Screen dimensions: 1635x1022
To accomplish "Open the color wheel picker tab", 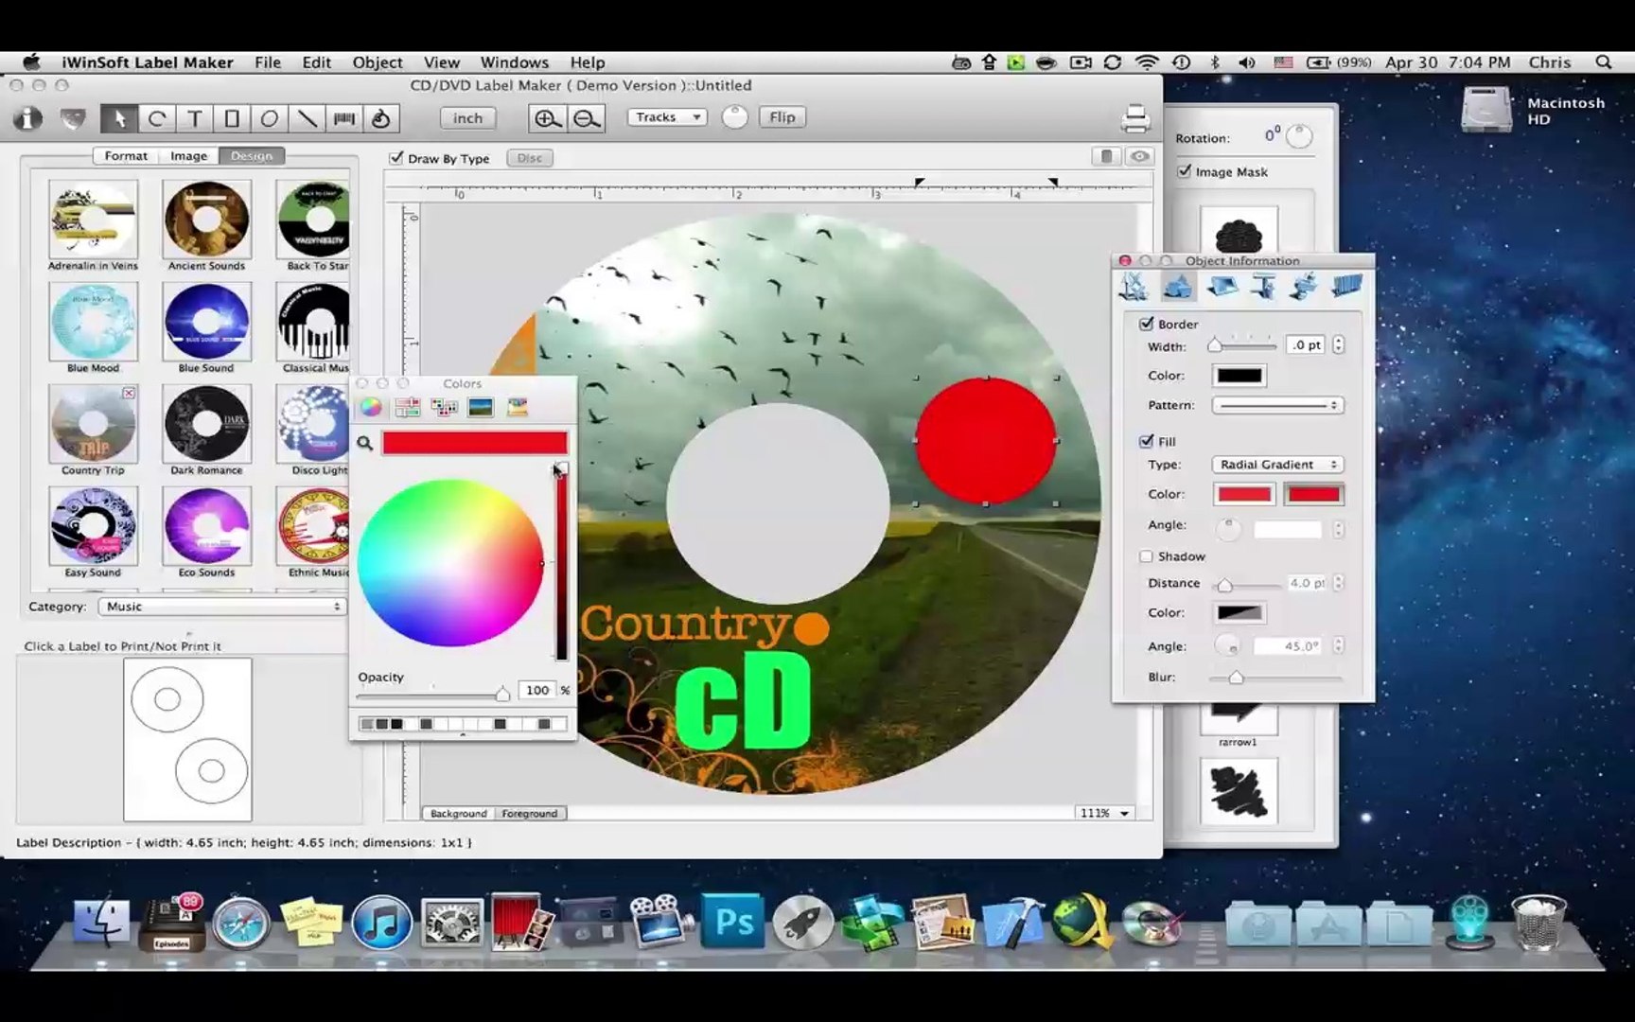I will (x=371, y=407).
